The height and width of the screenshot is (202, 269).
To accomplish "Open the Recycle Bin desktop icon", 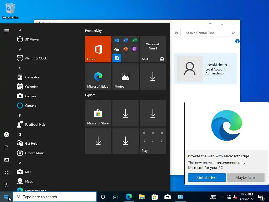I will point(10,11).
